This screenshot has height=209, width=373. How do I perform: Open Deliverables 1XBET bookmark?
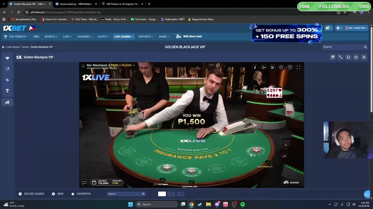pyautogui.click(x=173, y=20)
